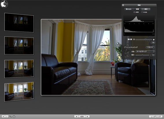Click the exposure value field 1.93
The image size is (164, 119).
[153, 43]
